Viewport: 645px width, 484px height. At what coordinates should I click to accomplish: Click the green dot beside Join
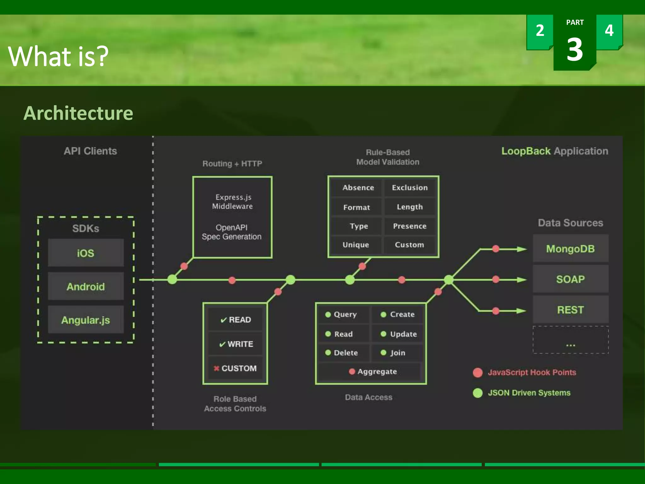tap(383, 353)
